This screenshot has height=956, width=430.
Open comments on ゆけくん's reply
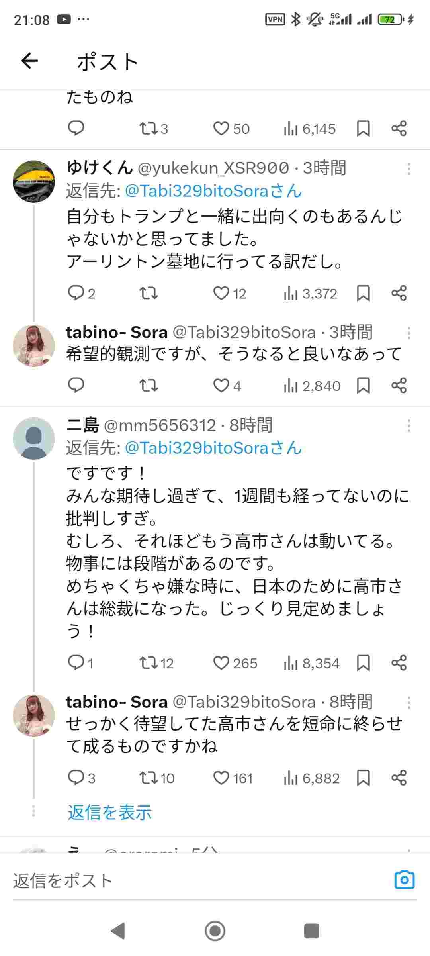click(76, 294)
